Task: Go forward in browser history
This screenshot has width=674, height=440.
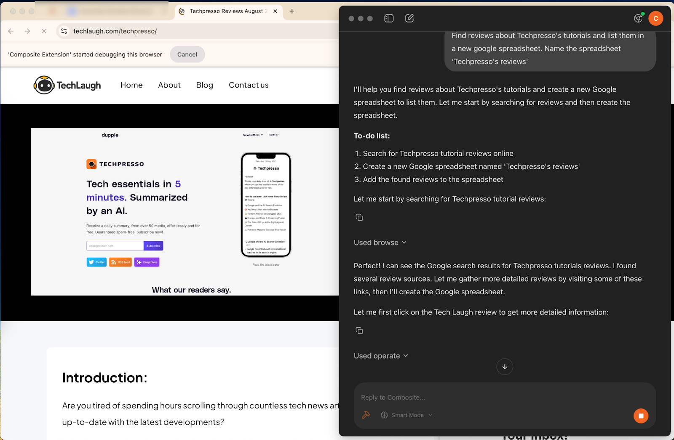Action: click(27, 31)
